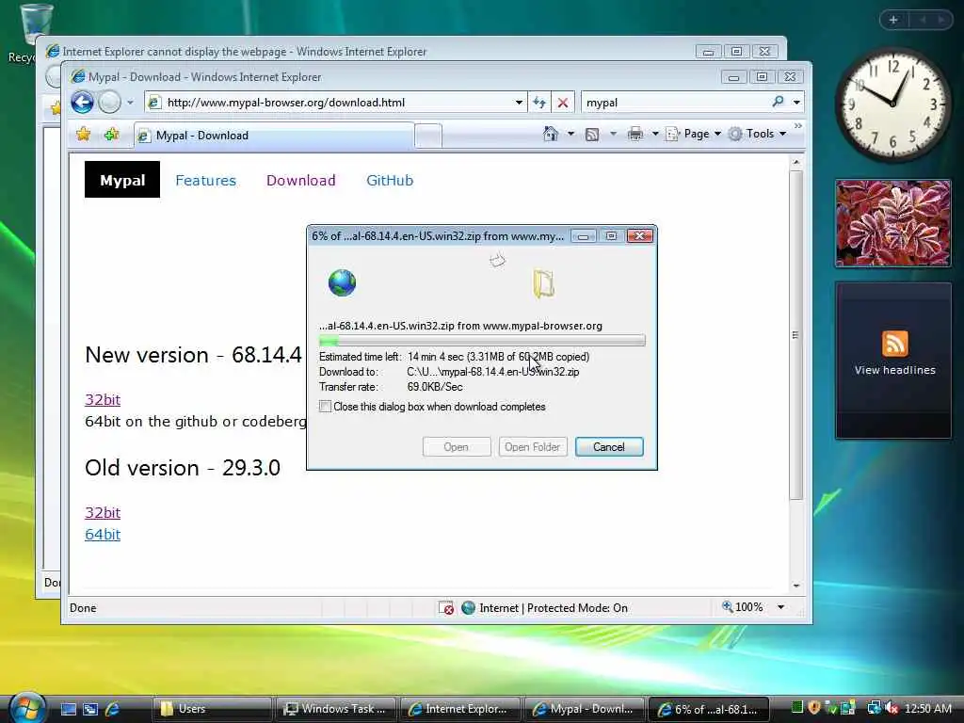964x723 pixels.
Task: Click the 64bit link under Old version
Action: tap(103, 535)
